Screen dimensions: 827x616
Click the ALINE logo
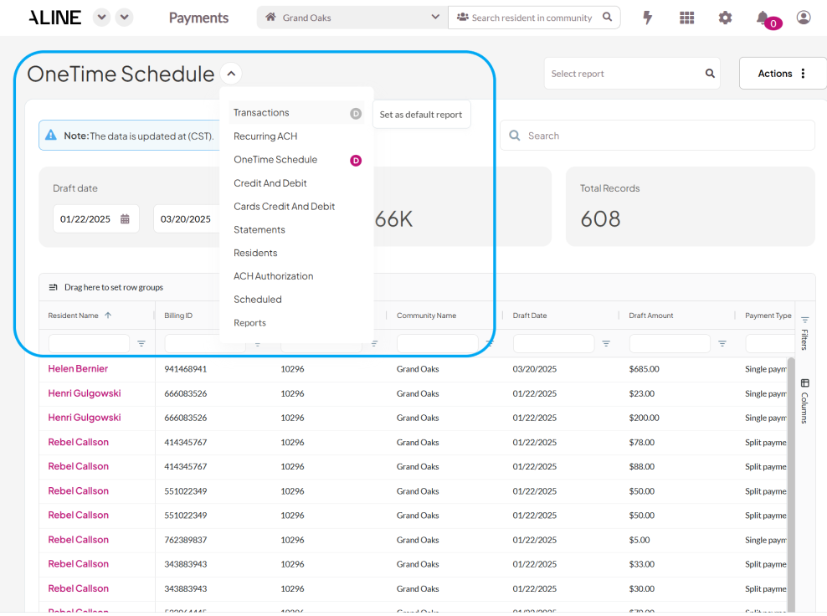pos(55,18)
